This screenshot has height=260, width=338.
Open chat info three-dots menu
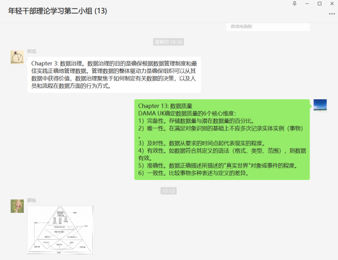[332, 14]
